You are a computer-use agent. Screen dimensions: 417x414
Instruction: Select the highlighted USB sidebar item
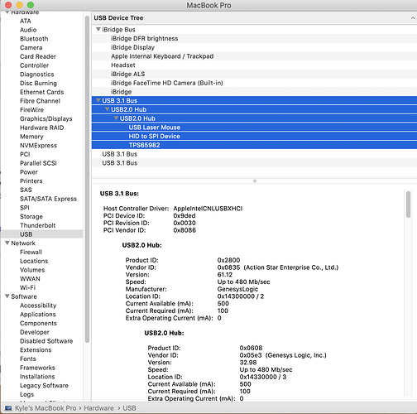[x=42, y=234]
